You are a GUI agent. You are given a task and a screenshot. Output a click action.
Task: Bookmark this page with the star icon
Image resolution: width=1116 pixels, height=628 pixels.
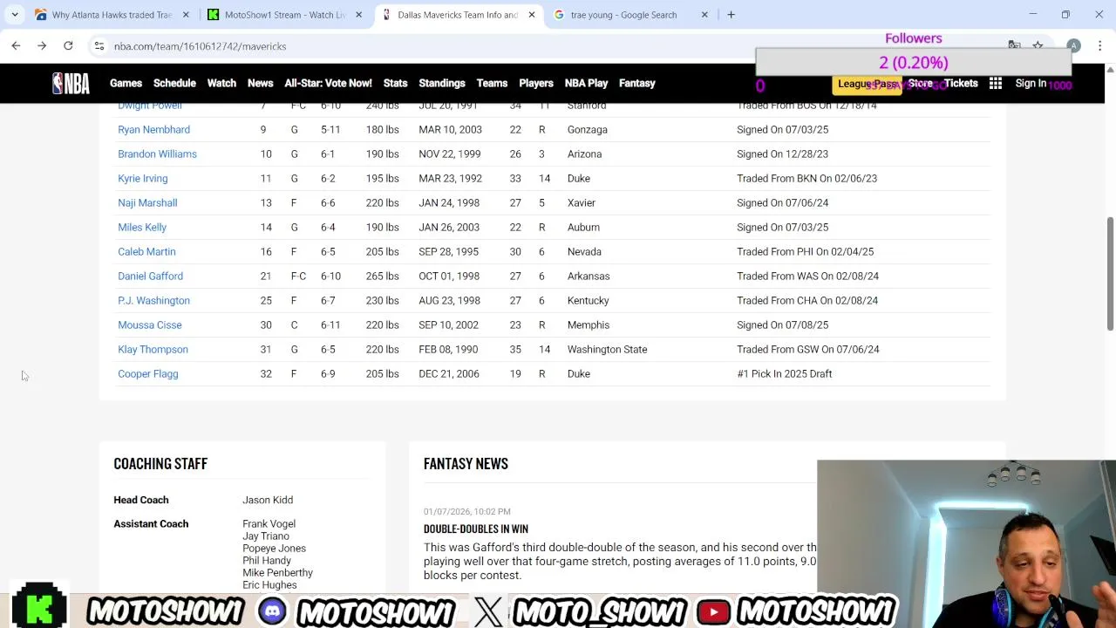pos(1038,45)
